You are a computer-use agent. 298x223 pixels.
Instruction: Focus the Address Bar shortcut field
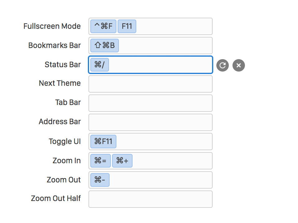click(150, 122)
